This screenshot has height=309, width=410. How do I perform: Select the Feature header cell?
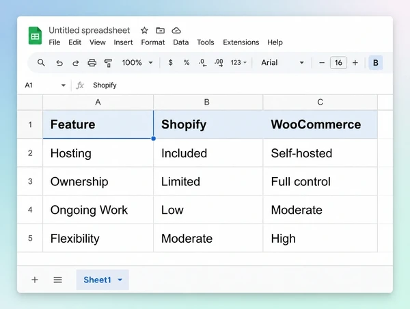point(98,124)
